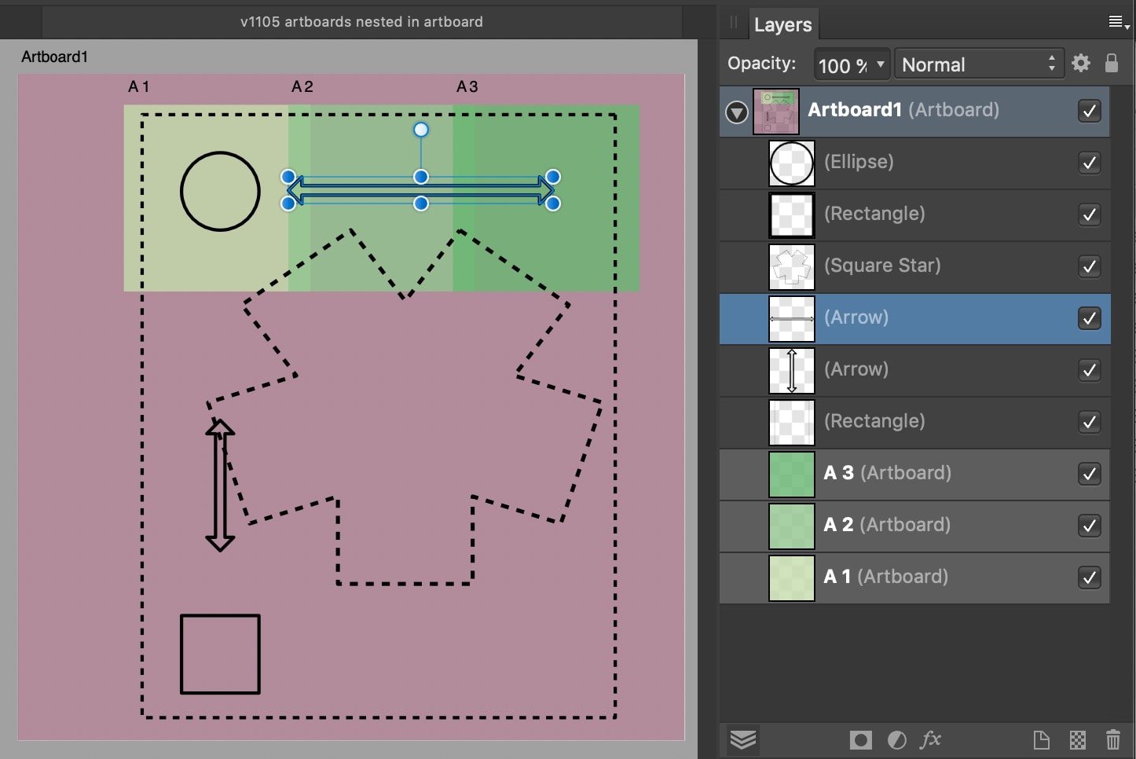Open the Opacity percentage dropdown
1136x759 pixels.
[x=852, y=64]
